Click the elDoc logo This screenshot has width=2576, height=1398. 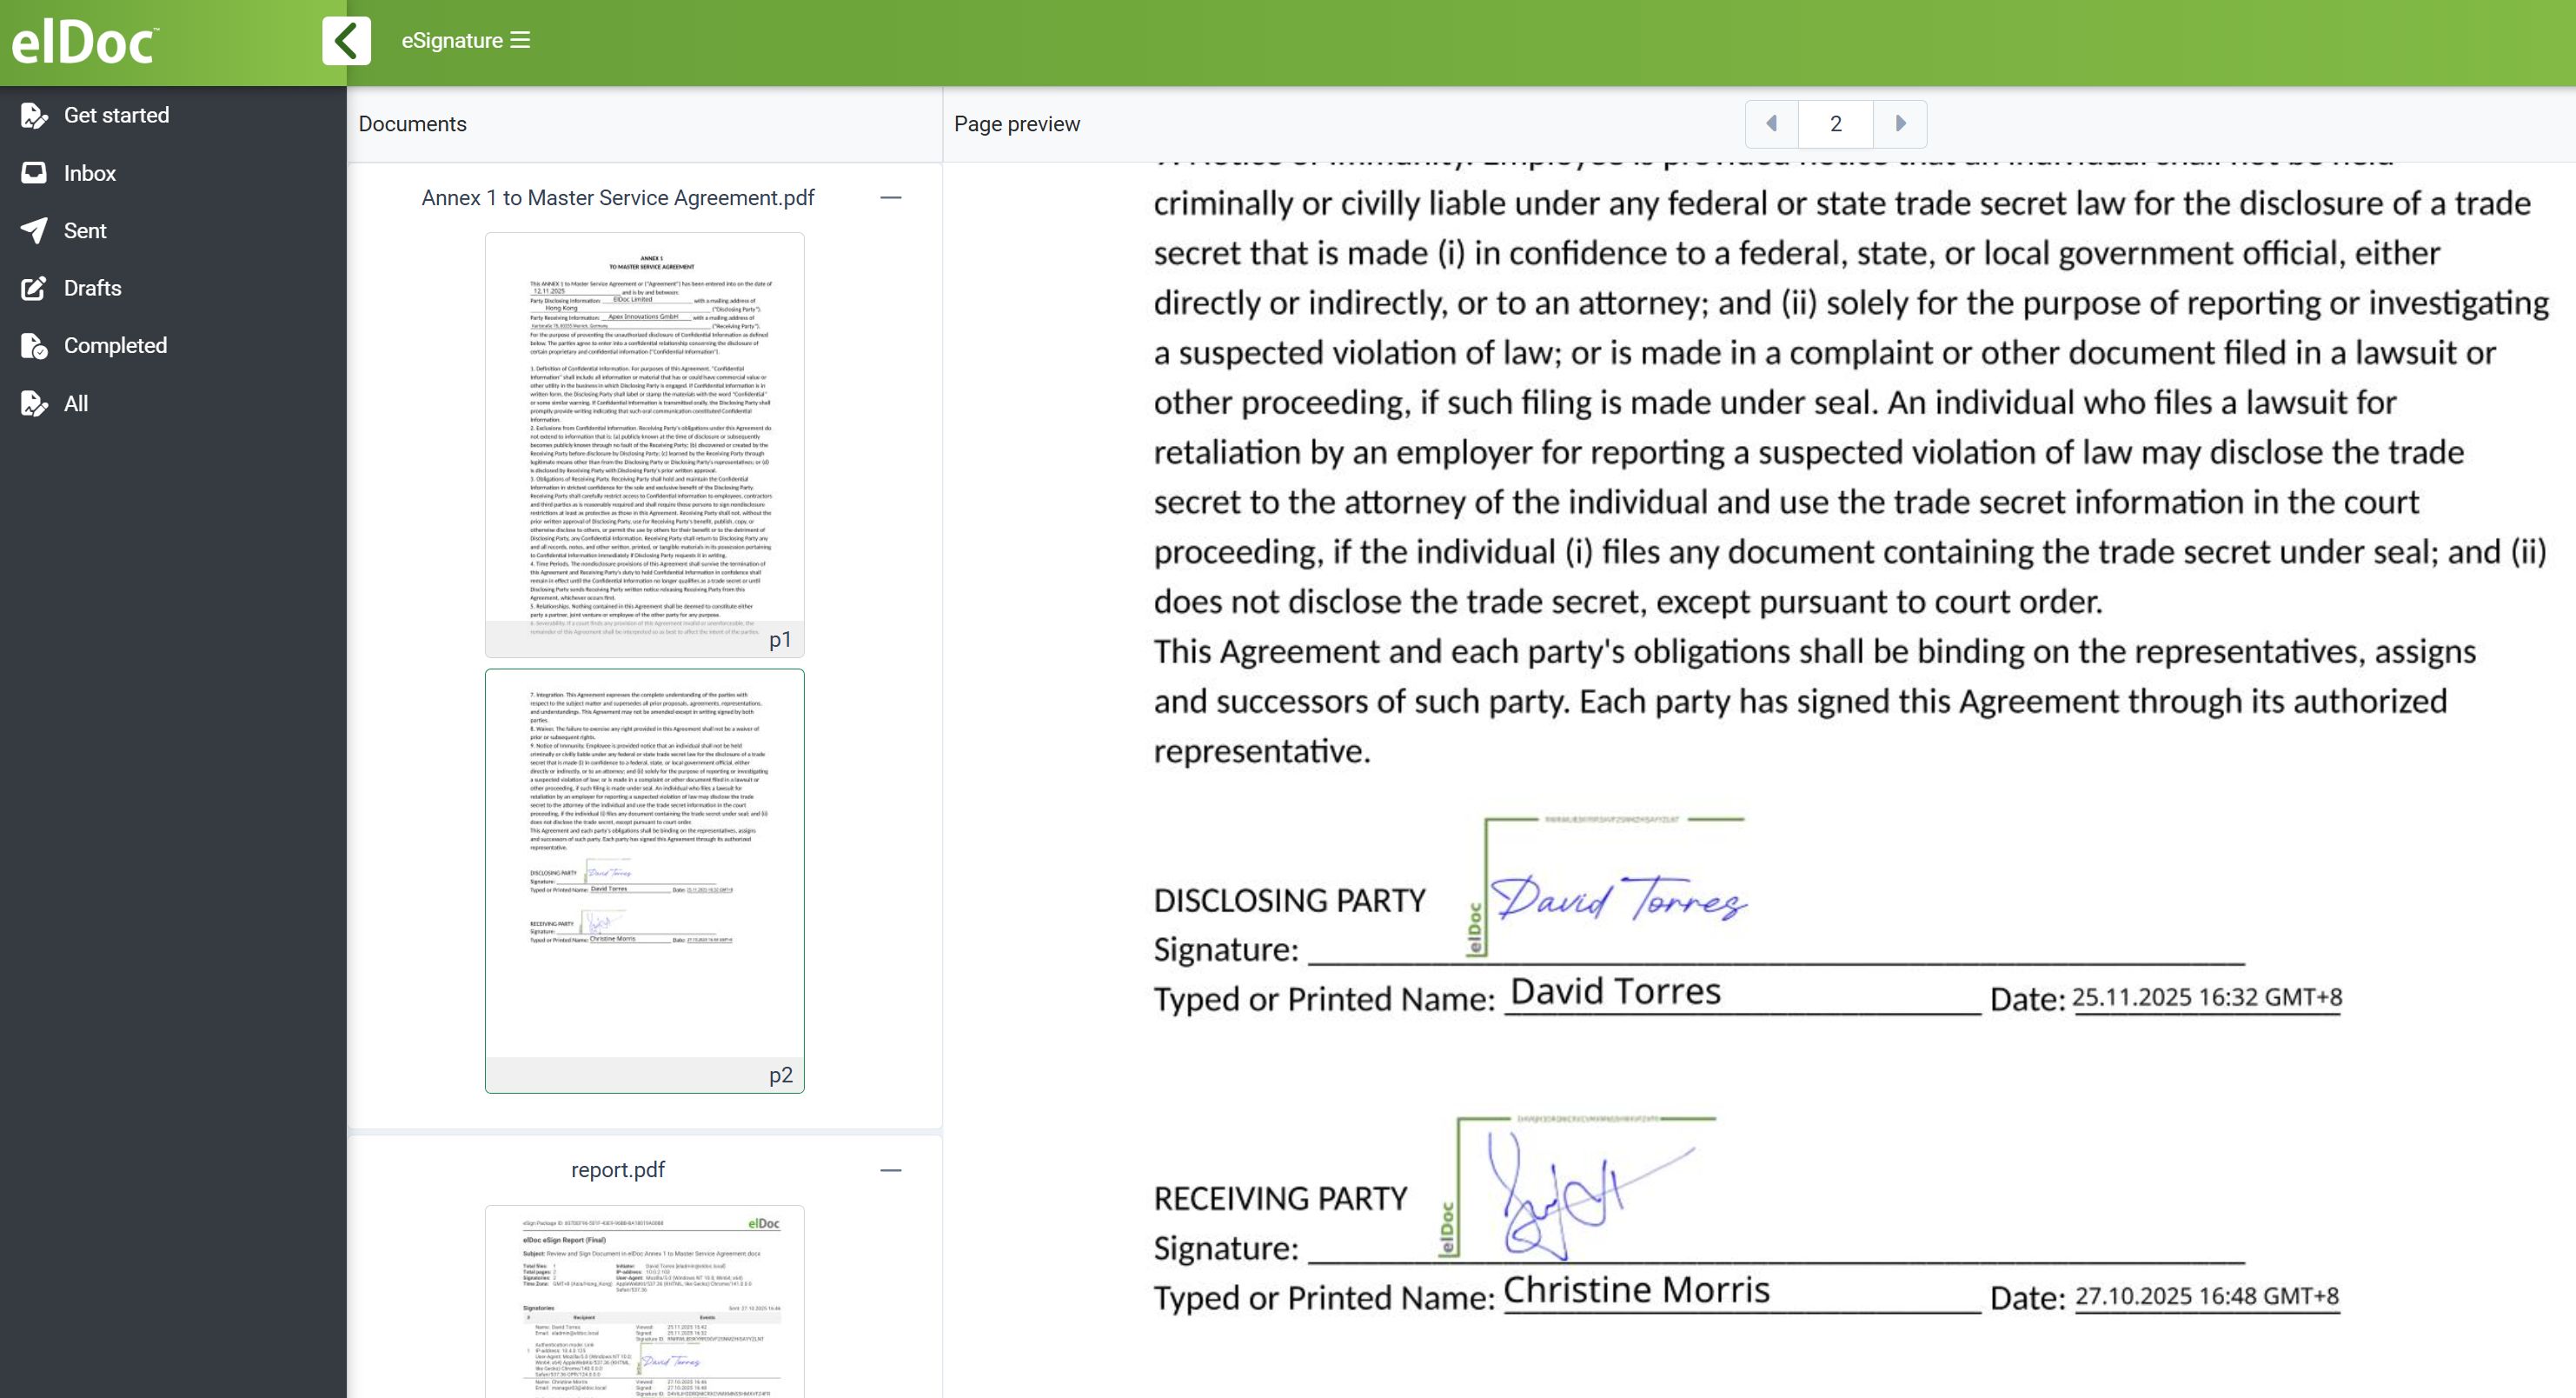(84, 40)
